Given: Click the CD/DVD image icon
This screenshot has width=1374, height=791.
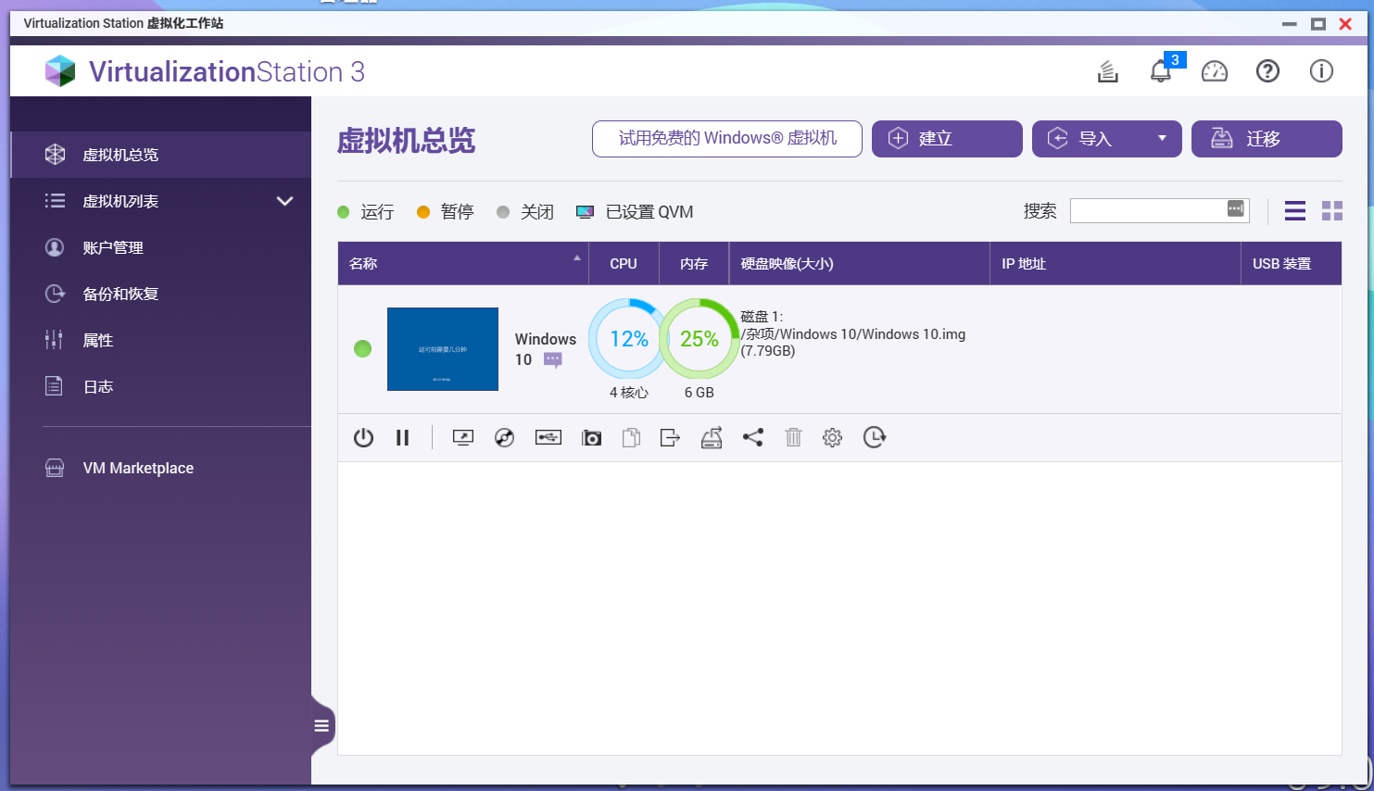Looking at the screenshot, I should [x=504, y=437].
